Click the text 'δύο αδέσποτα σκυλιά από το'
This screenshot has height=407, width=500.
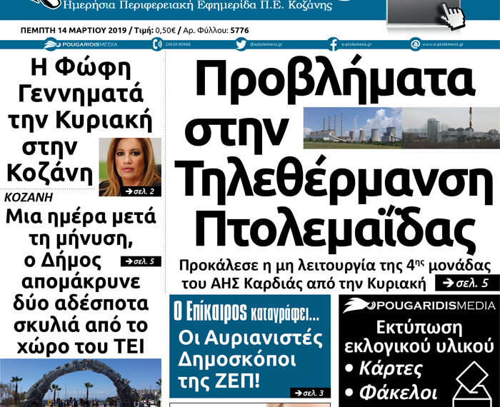click(81, 315)
